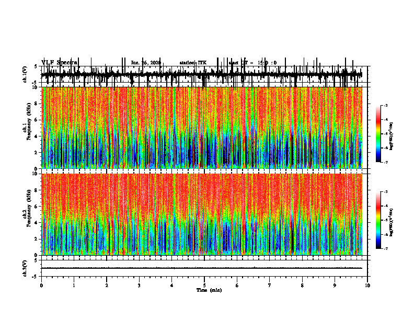414x320 pixels.
Task: Click the ch.1 voltage waveform trace
Action: 202,75
